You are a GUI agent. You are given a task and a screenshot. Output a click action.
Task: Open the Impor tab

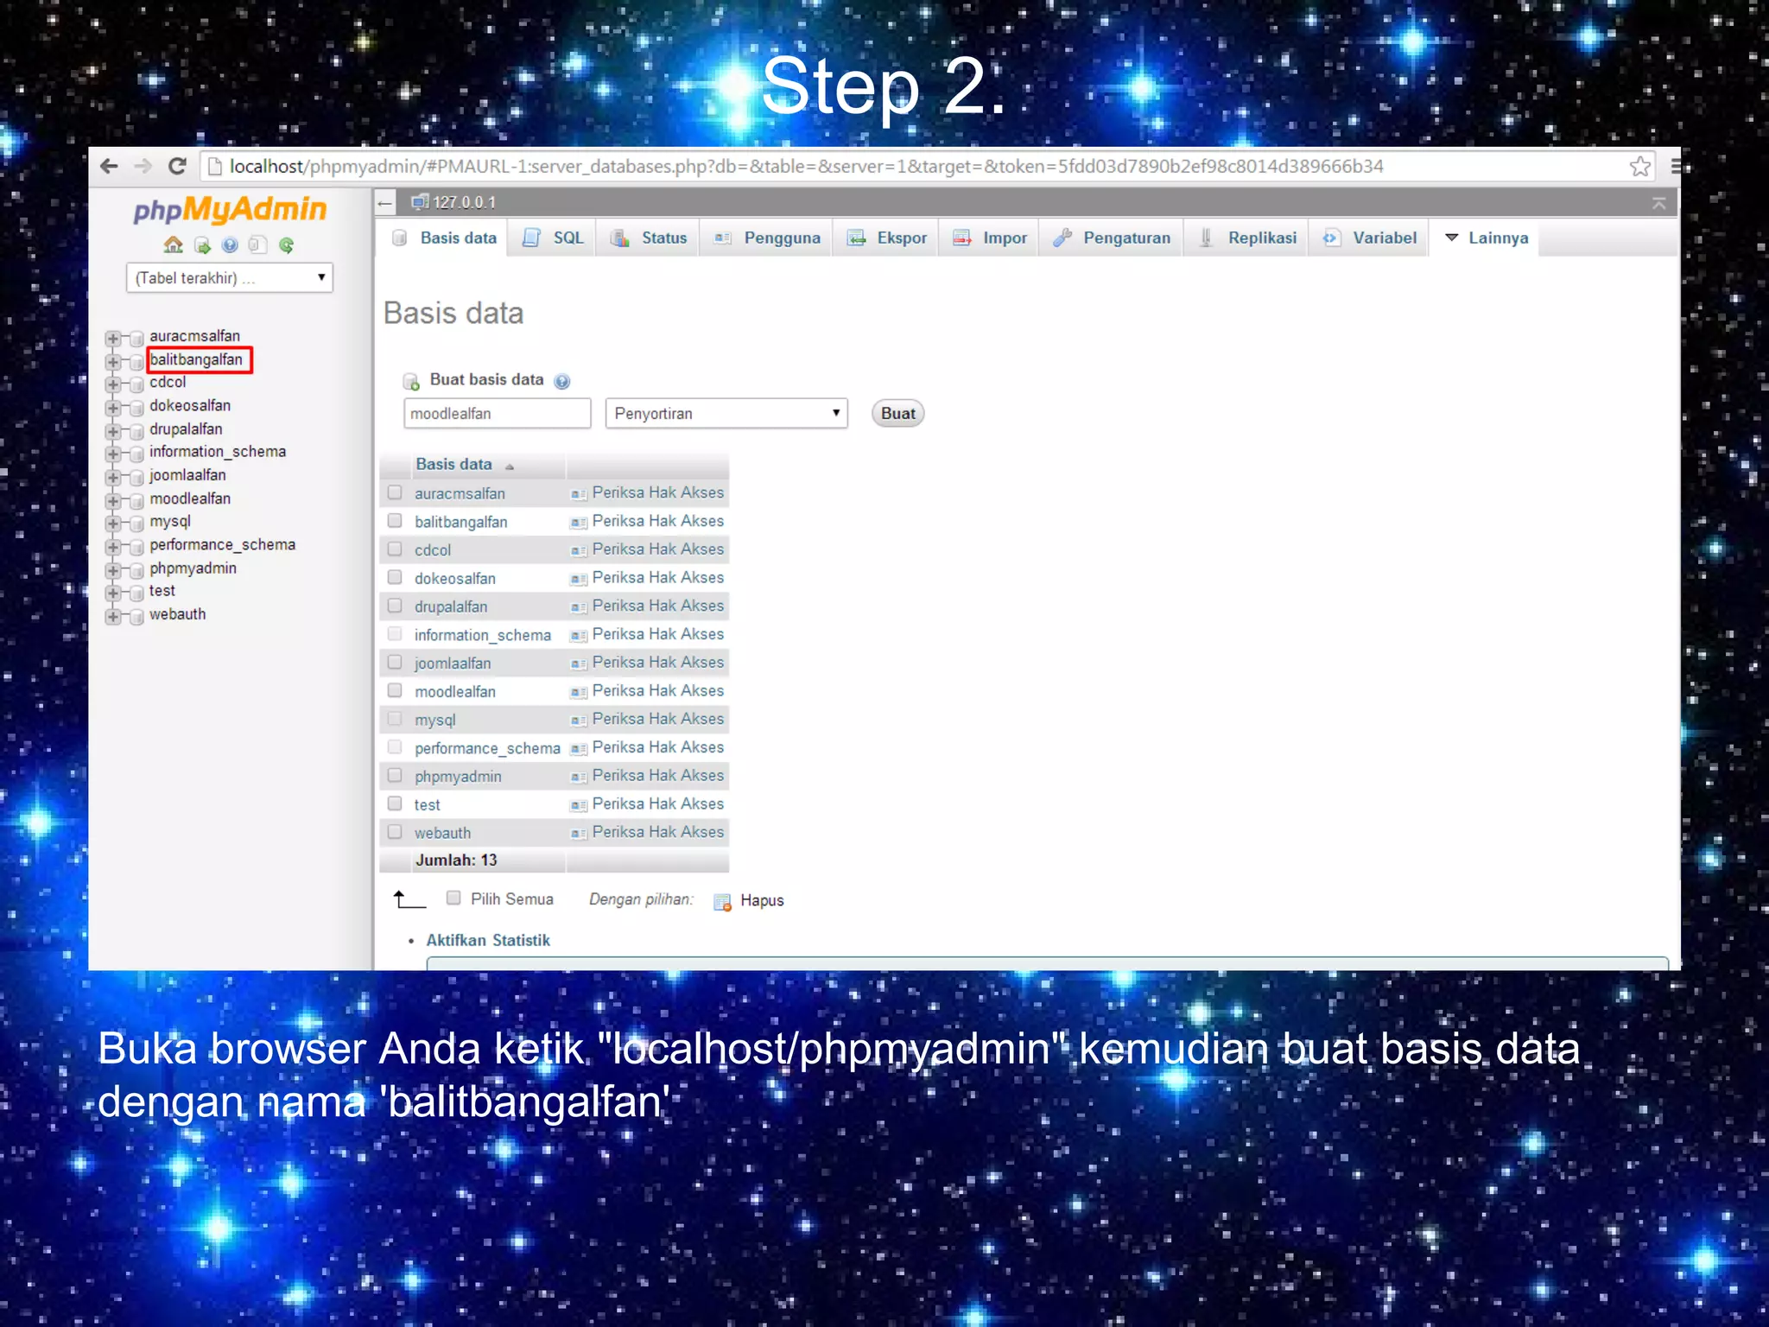point(990,238)
